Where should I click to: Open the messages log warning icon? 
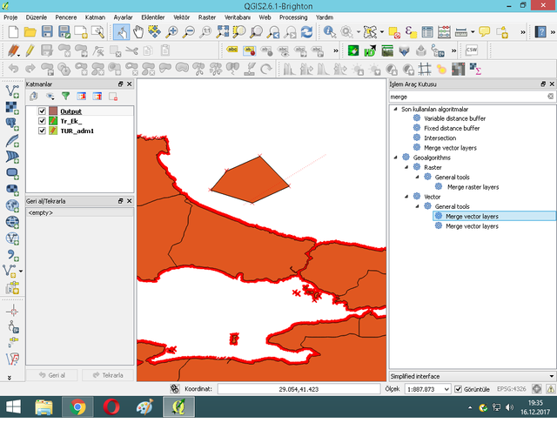point(550,389)
